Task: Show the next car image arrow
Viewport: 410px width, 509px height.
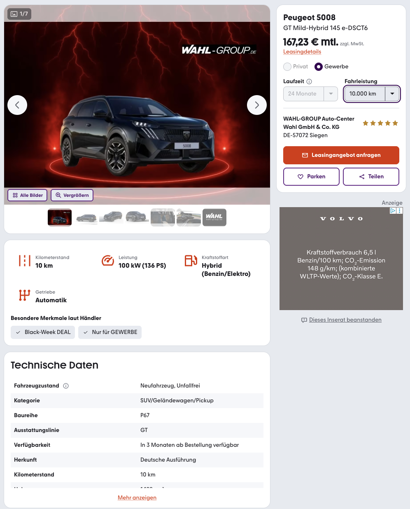Action: (257, 105)
